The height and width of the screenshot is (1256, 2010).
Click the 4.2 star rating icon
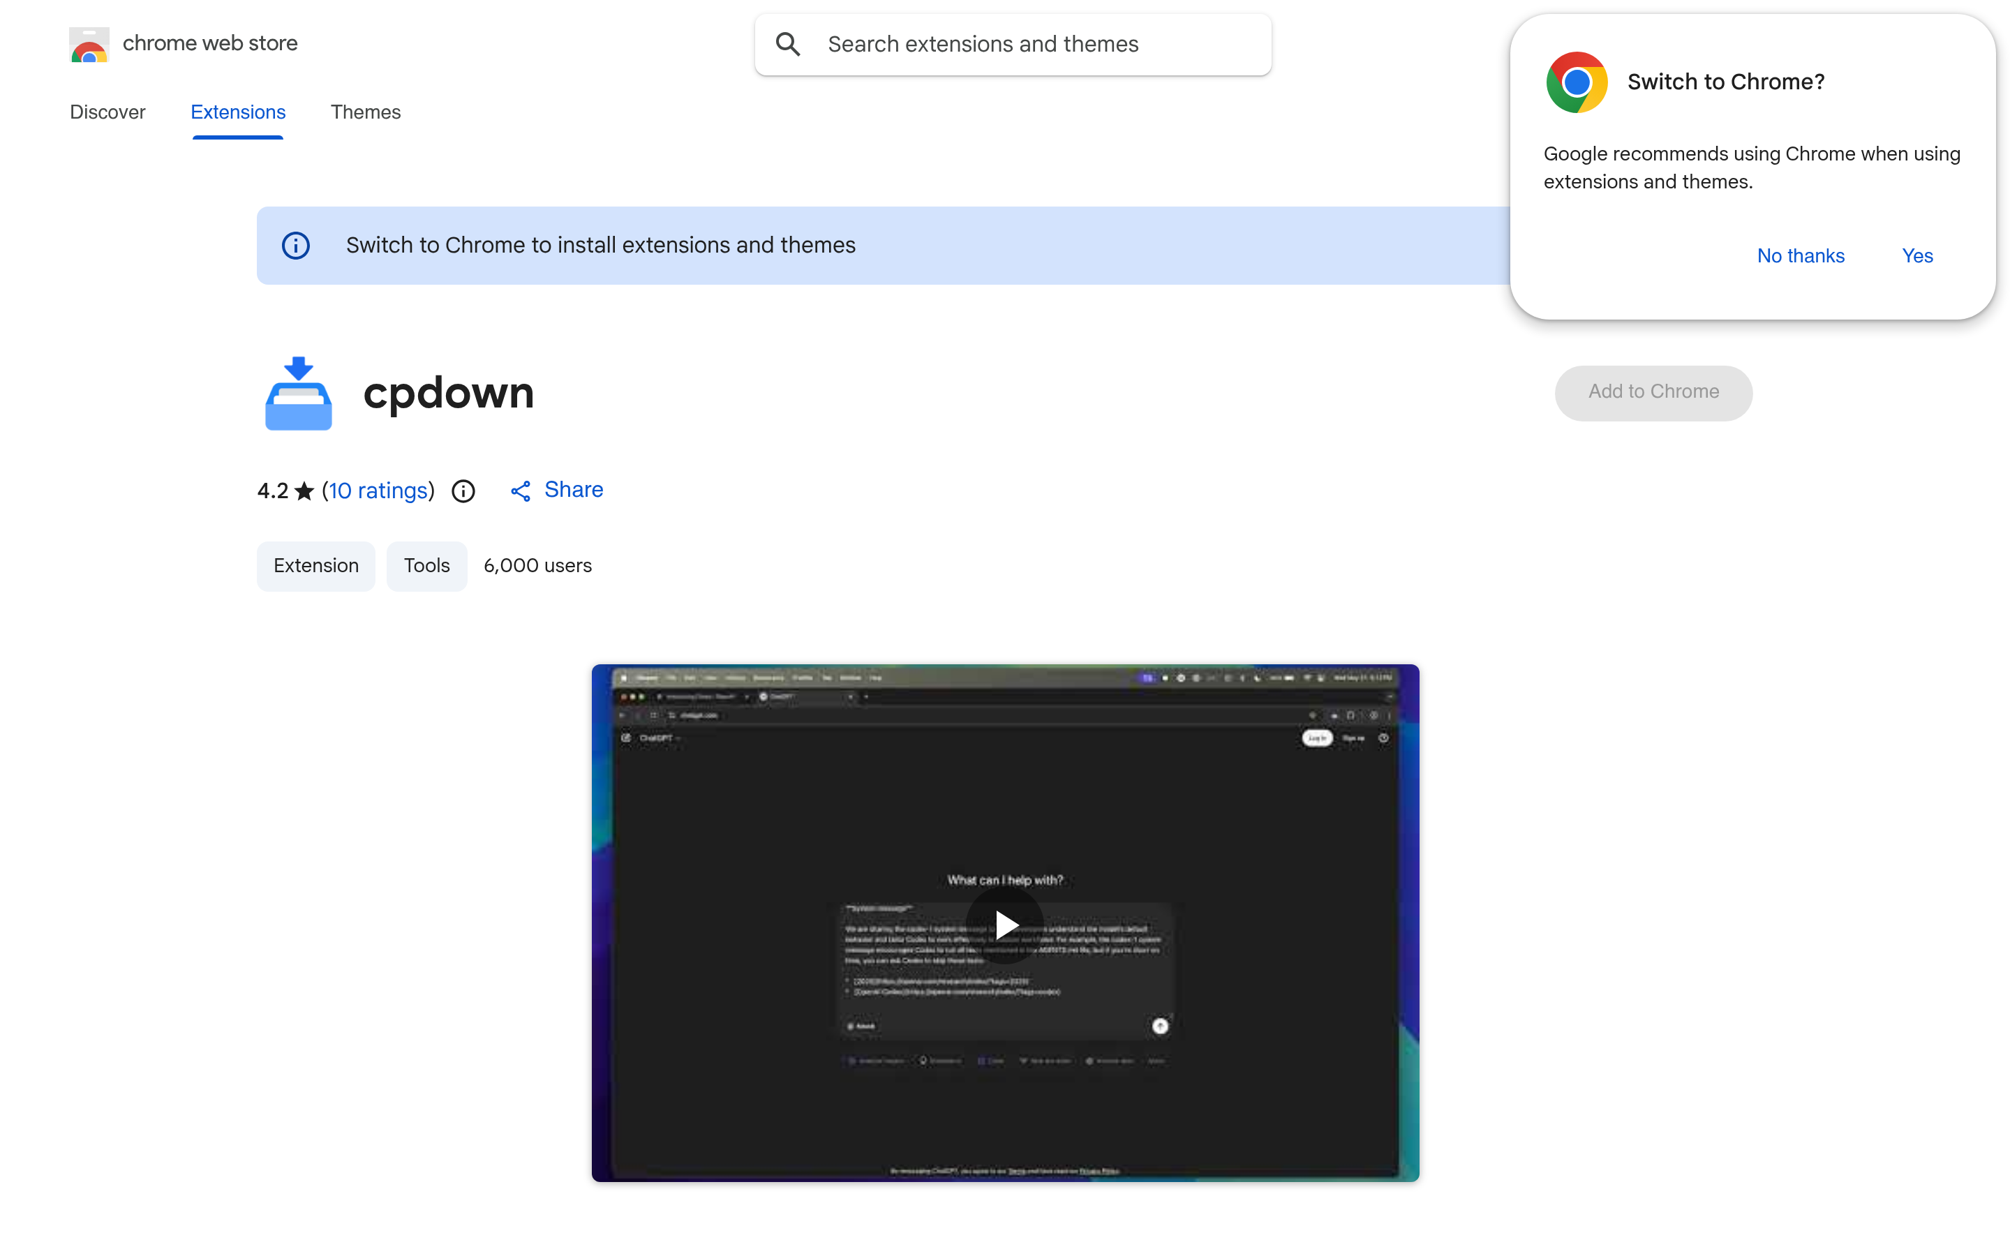click(x=304, y=491)
